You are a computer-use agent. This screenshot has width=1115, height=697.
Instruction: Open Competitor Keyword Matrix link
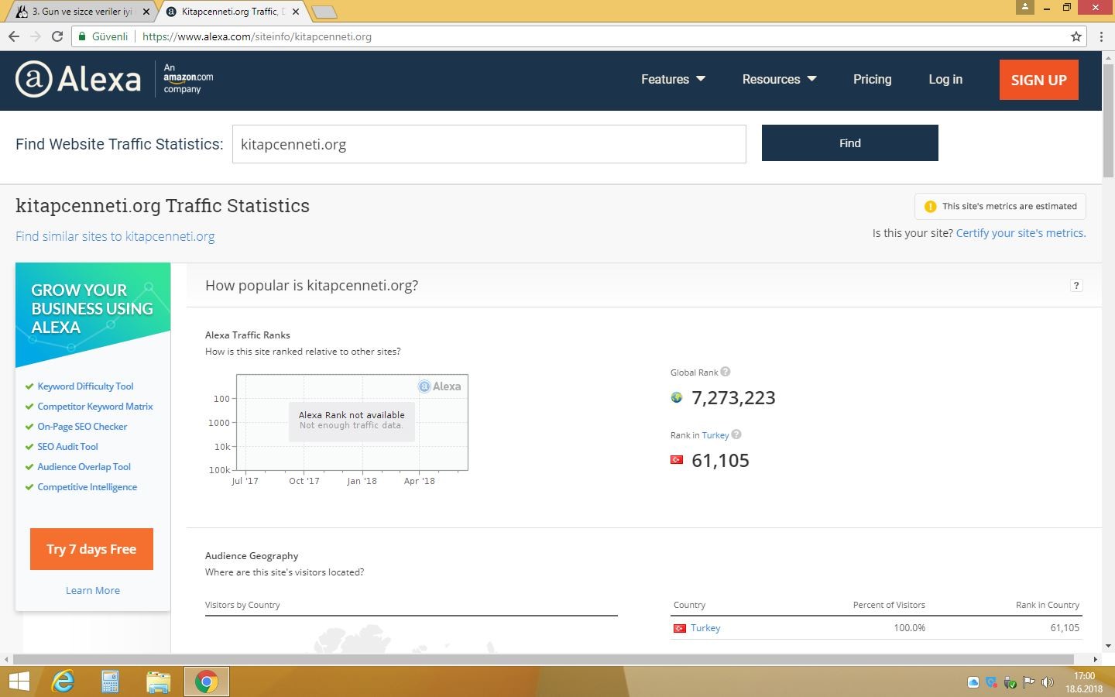[x=95, y=407]
